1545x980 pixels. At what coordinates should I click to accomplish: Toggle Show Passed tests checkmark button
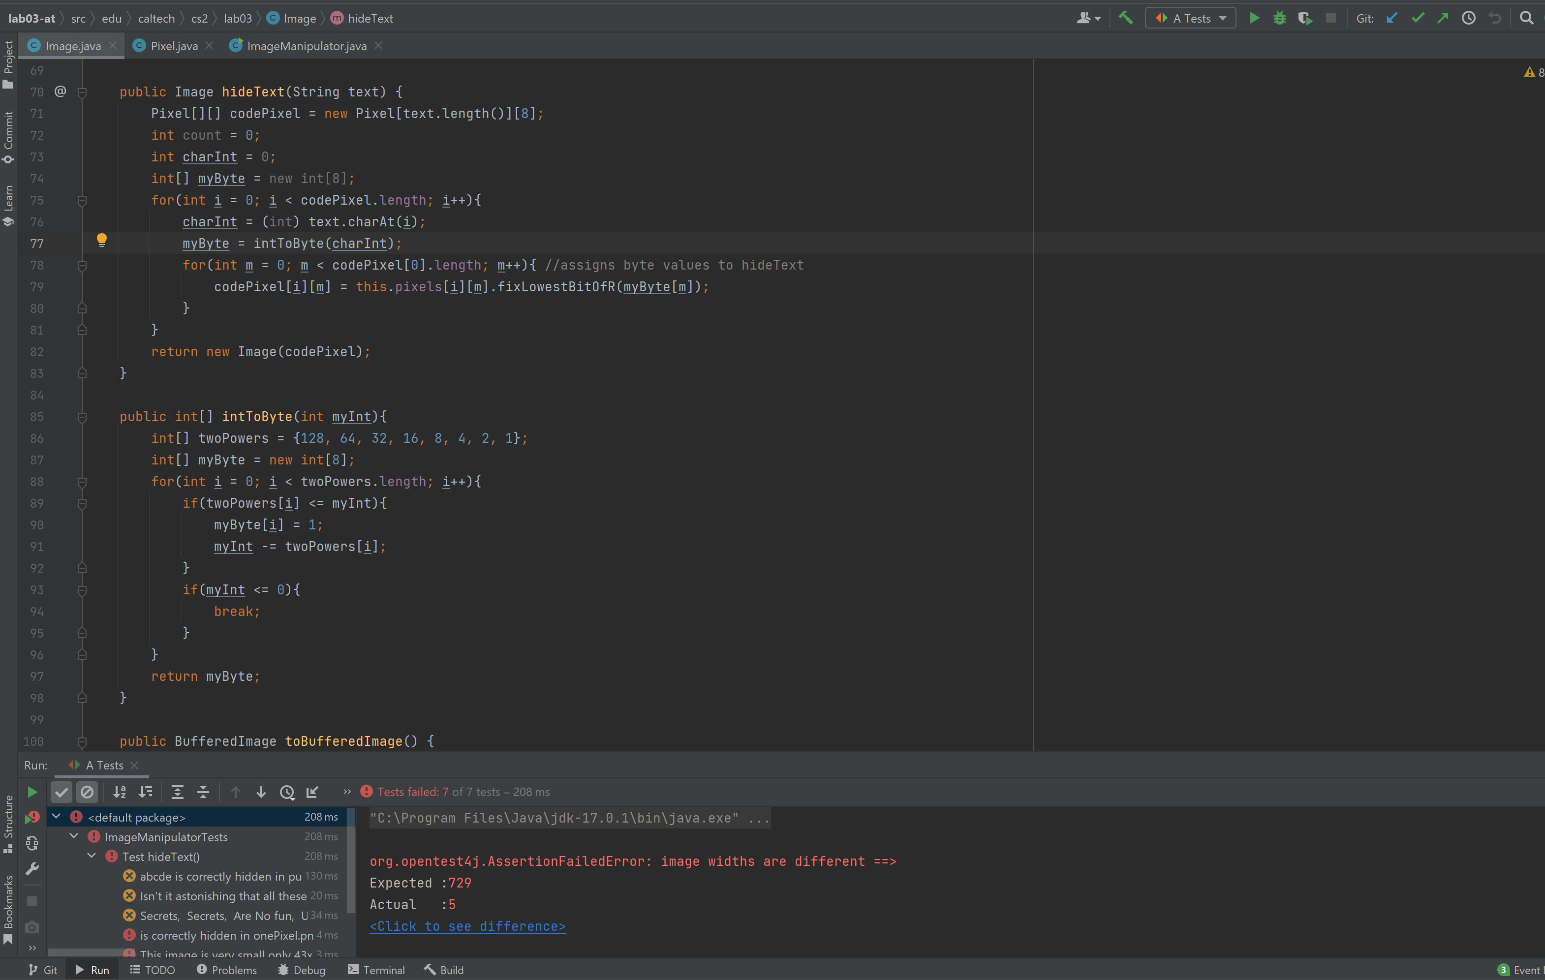coord(62,792)
